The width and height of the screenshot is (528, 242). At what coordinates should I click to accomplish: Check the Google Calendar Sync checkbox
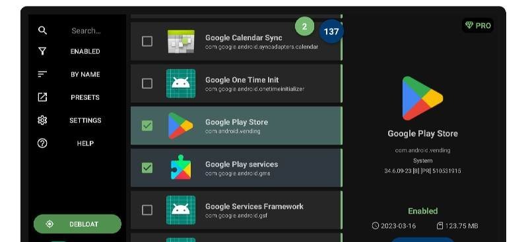pos(147,41)
